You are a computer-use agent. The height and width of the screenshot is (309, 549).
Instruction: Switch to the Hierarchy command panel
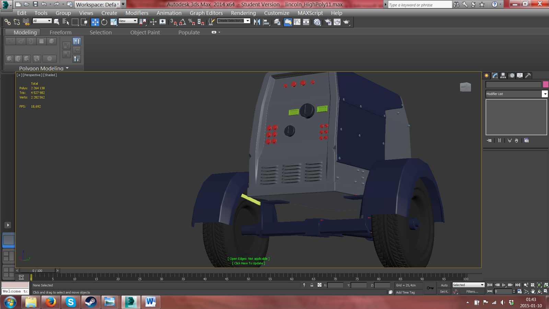503,76
